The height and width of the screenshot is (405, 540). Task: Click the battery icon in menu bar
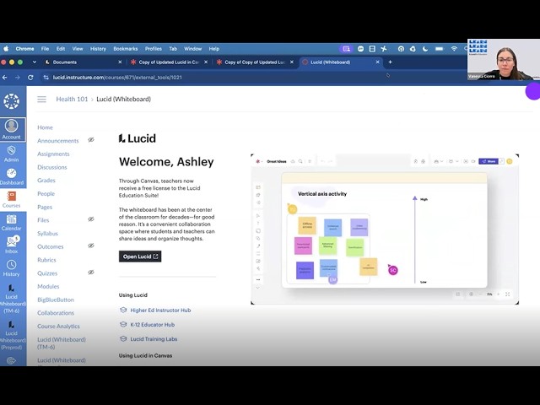[x=439, y=49]
